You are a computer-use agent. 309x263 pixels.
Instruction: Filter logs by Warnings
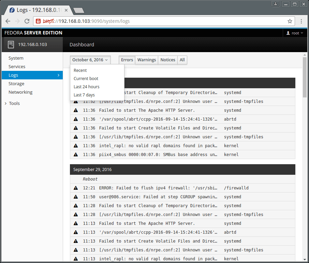point(147,60)
